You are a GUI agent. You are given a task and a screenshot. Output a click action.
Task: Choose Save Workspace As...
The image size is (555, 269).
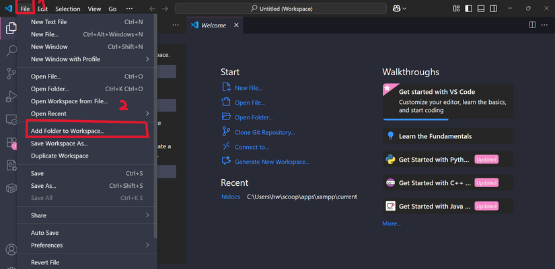(85, 144)
